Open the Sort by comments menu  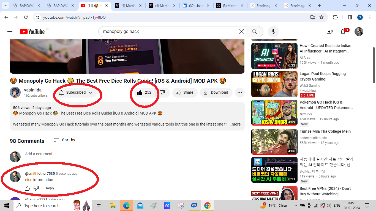tap(64, 140)
